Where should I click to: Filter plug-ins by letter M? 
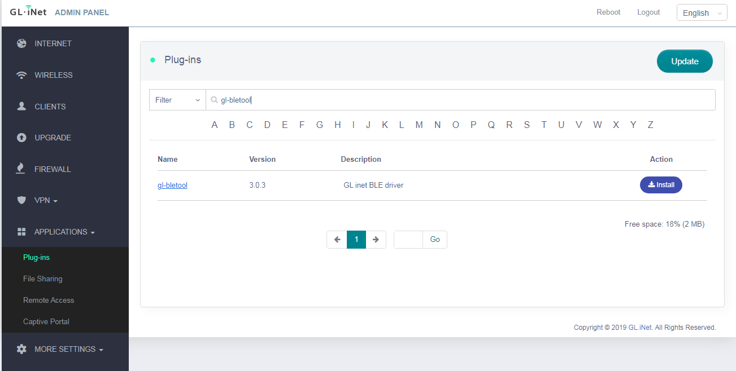tap(419, 125)
